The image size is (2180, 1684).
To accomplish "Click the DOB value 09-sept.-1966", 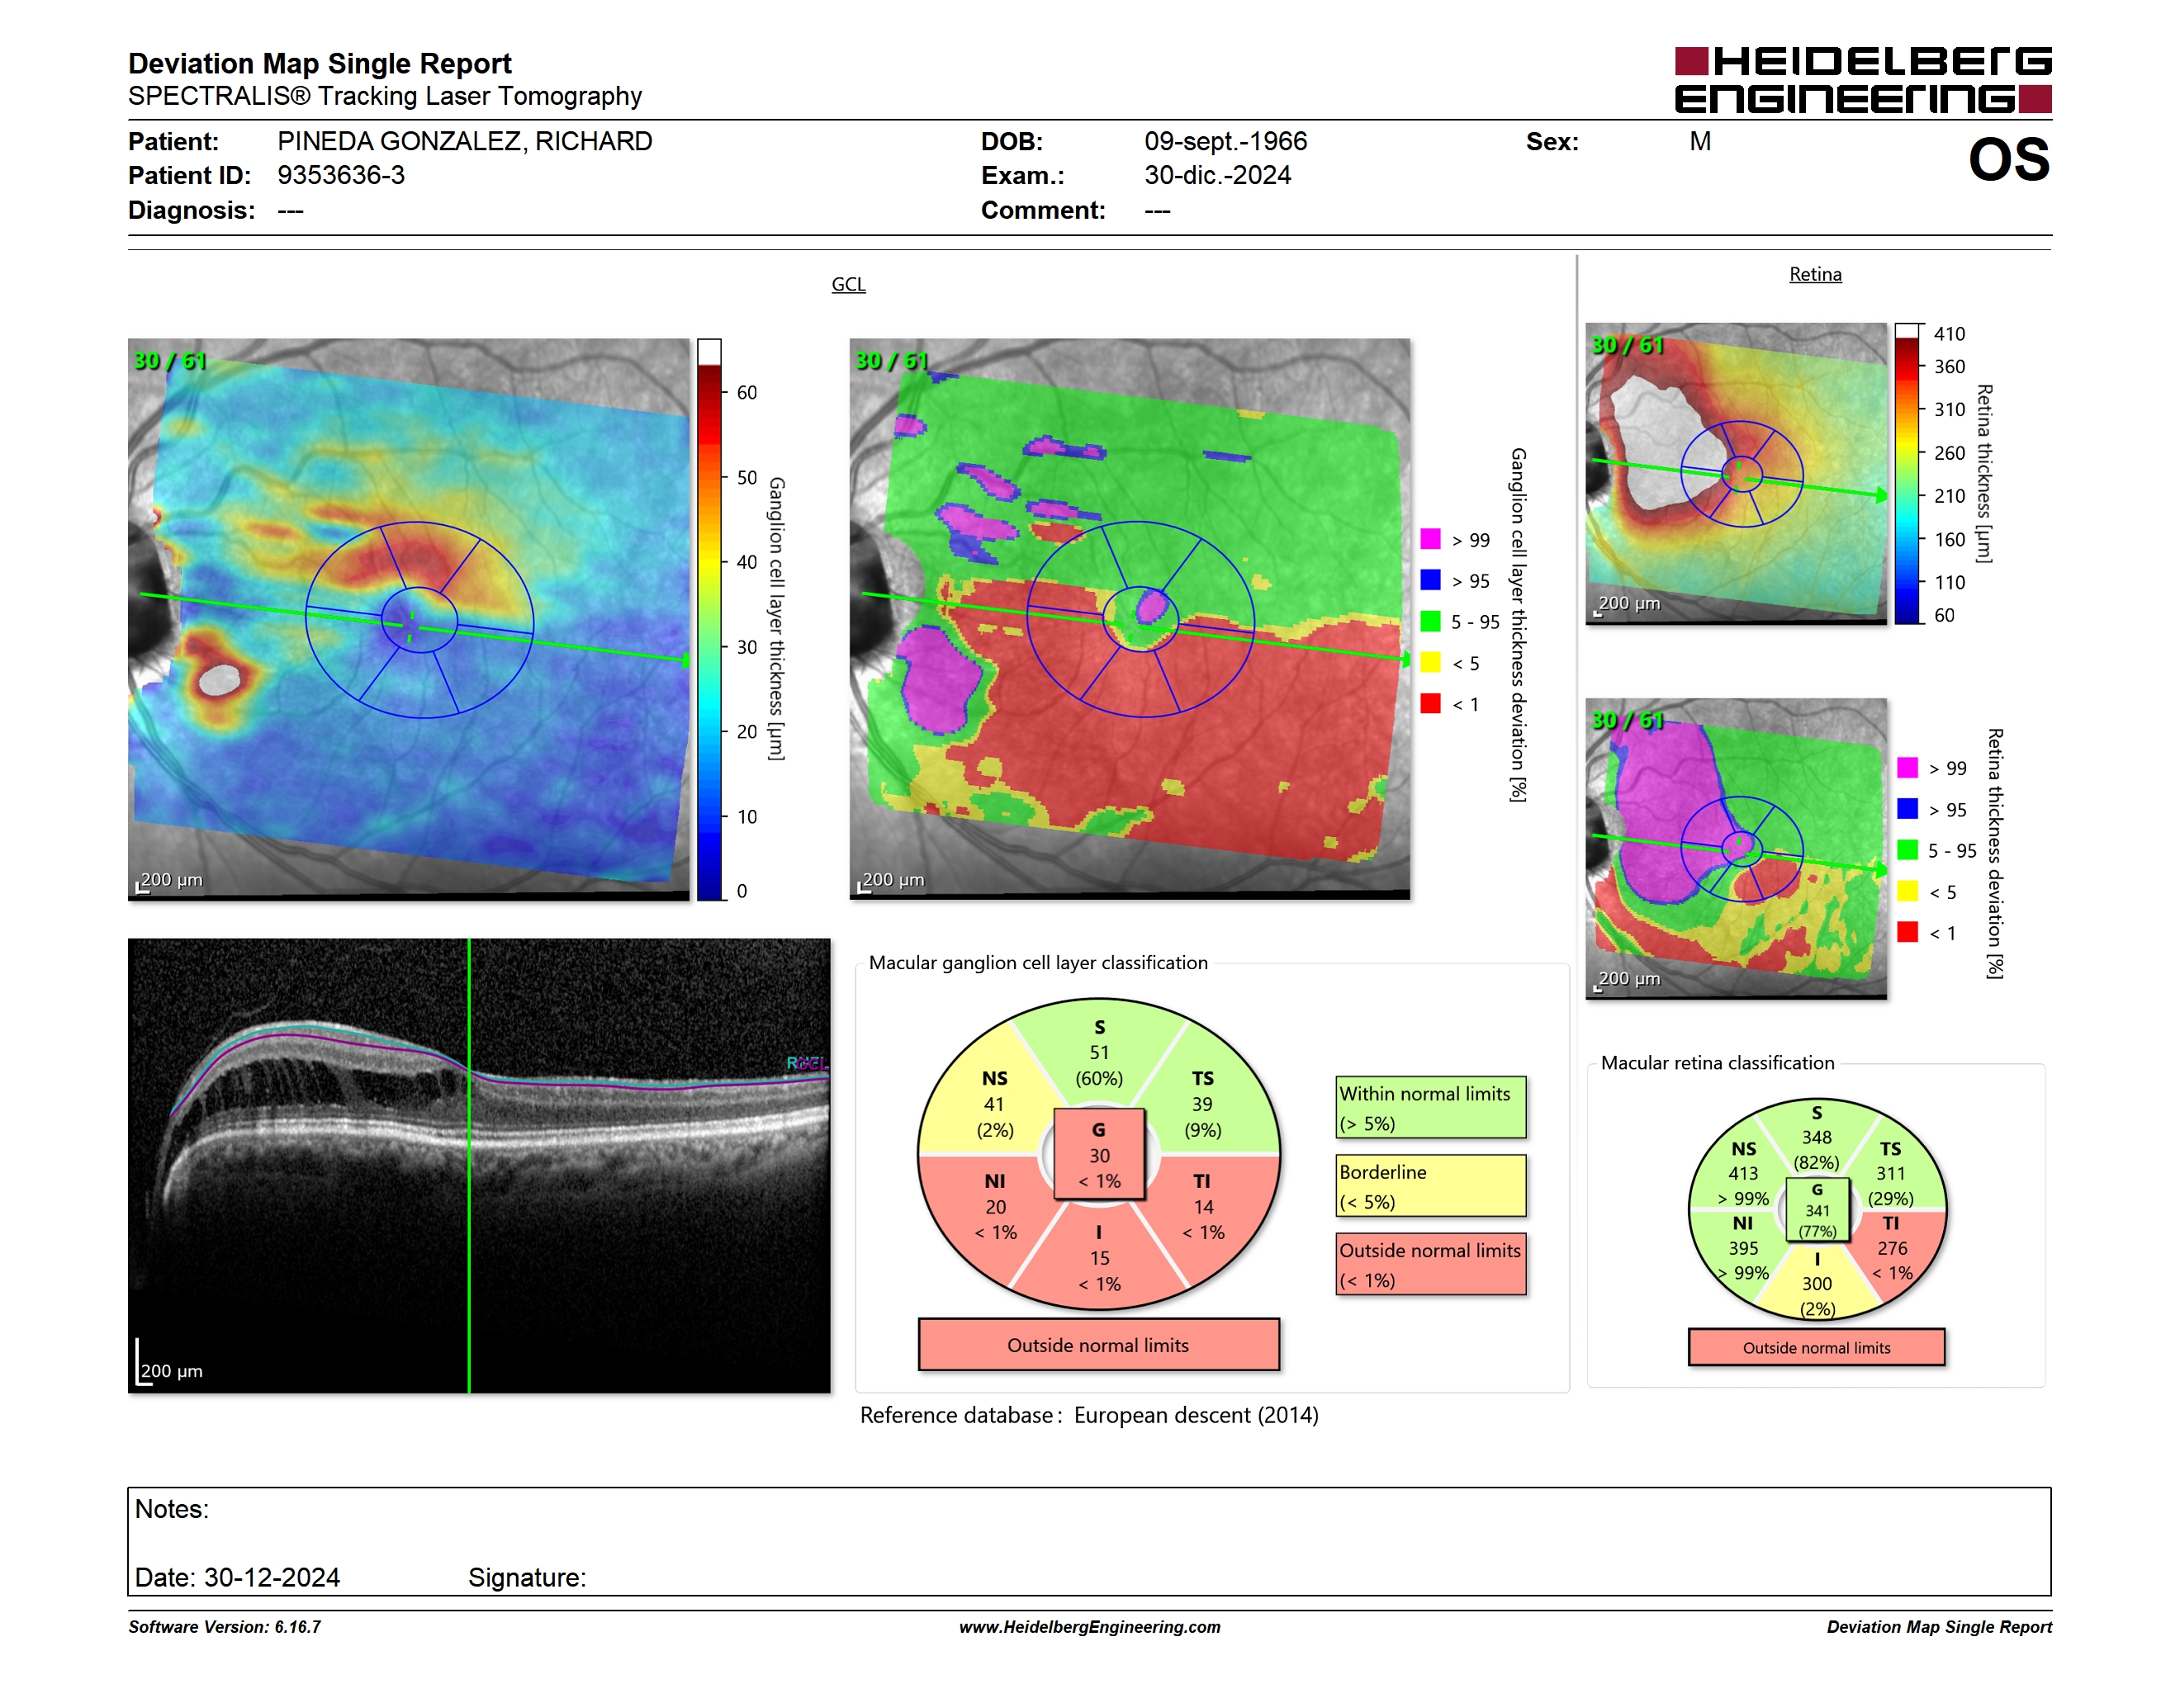I will click(x=1225, y=142).
